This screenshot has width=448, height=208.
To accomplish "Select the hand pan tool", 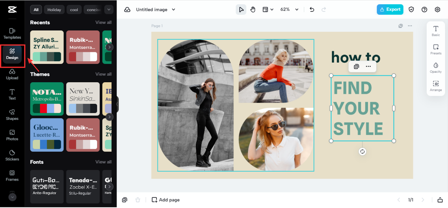I will (x=253, y=9).
